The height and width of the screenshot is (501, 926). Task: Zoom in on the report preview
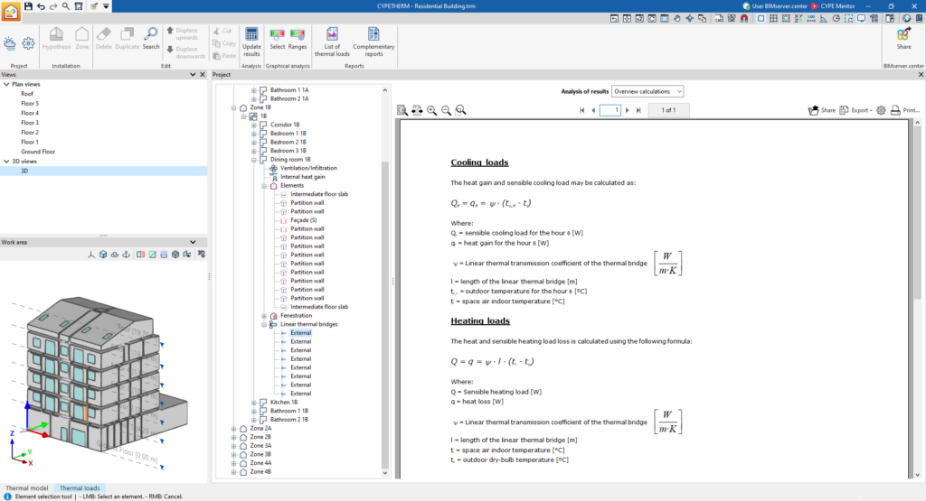click(x=431, y=110)
